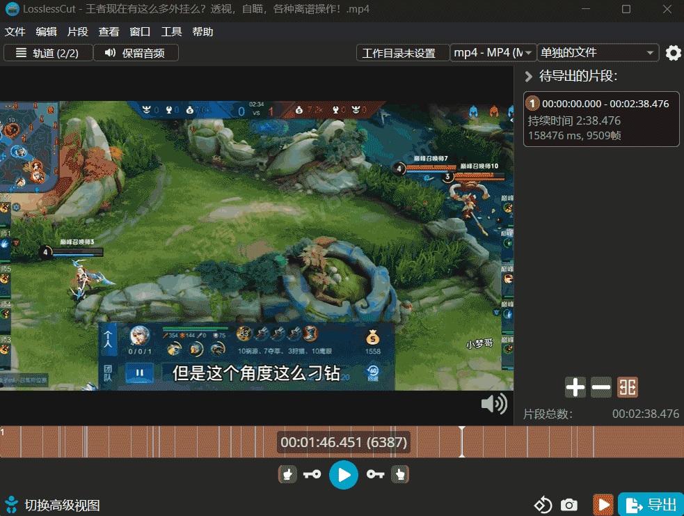Viewport: 684px width, 516px height.
Task: Click the video preview area
Action: (257, 246)
